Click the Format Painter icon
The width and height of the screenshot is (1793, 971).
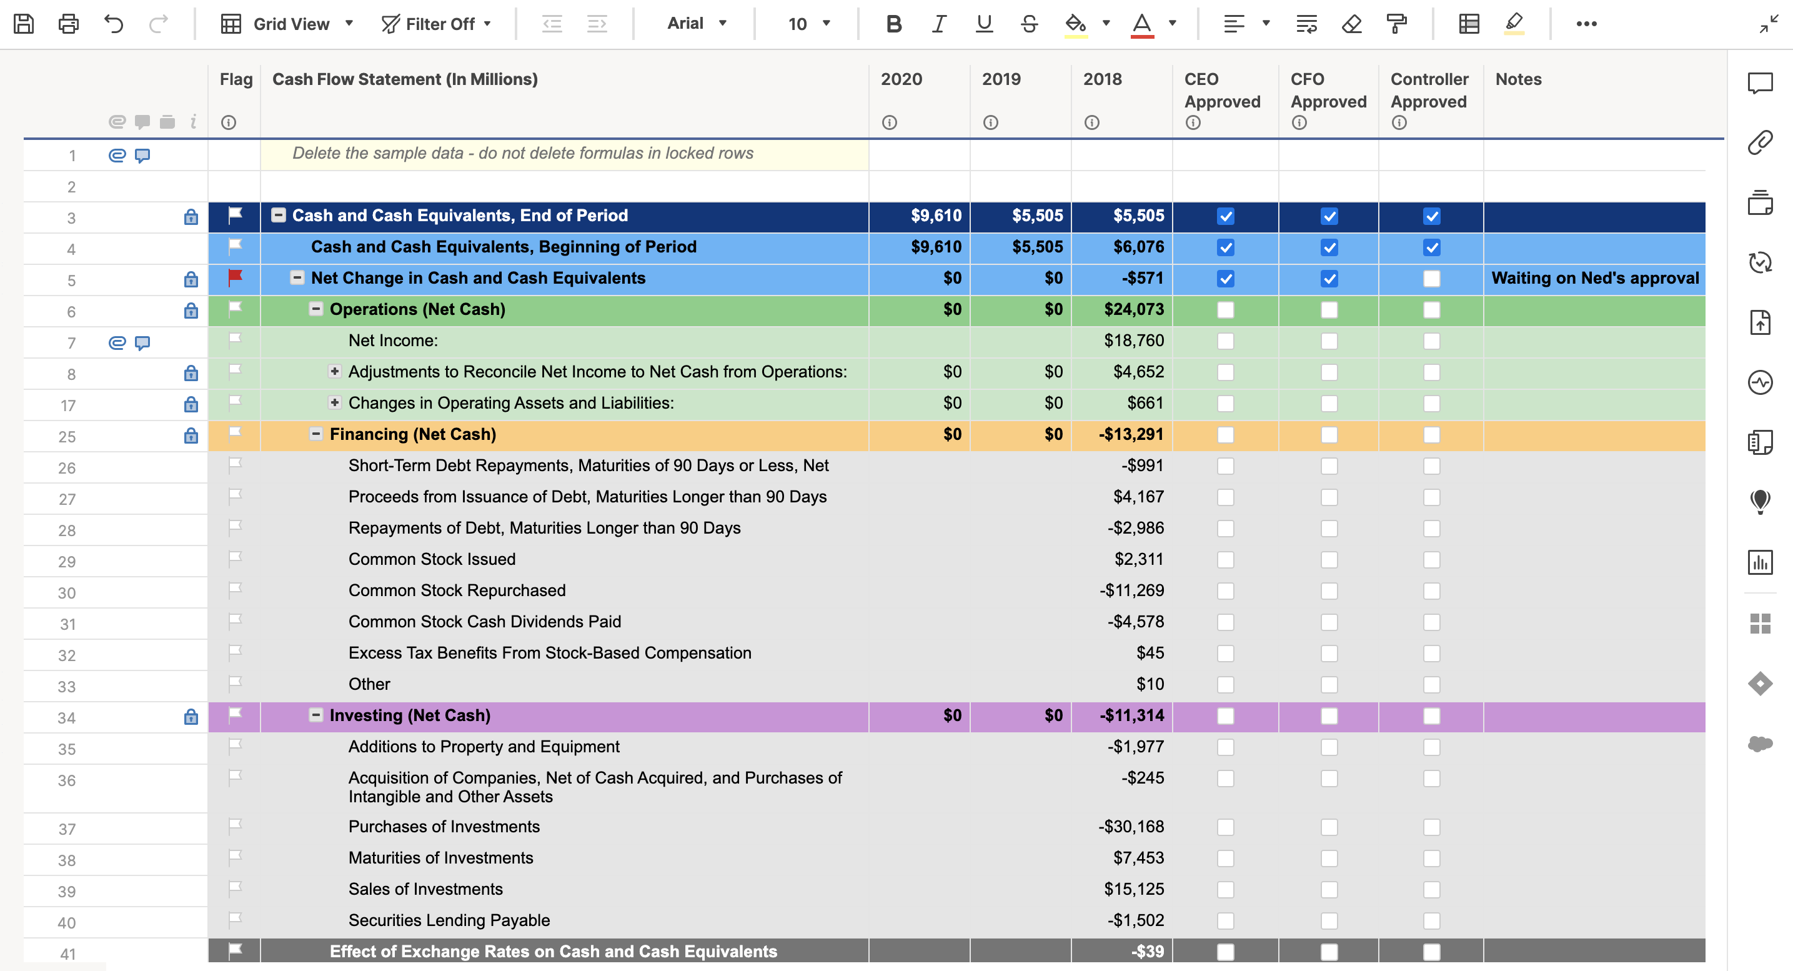[1396, 24]
